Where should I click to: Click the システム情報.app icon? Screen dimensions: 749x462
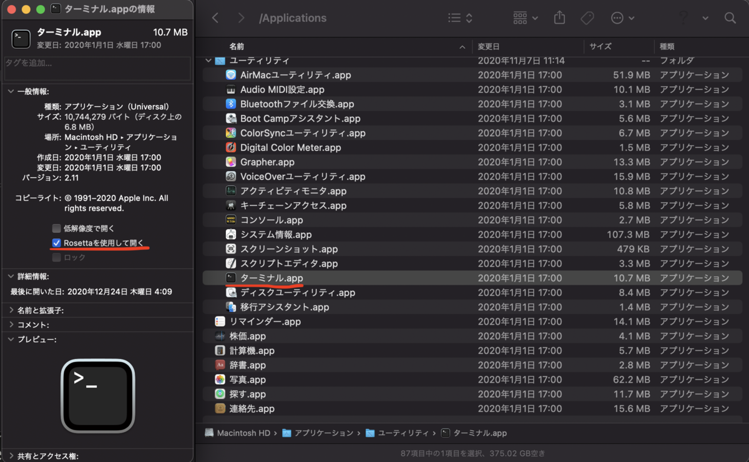(231, 235)
